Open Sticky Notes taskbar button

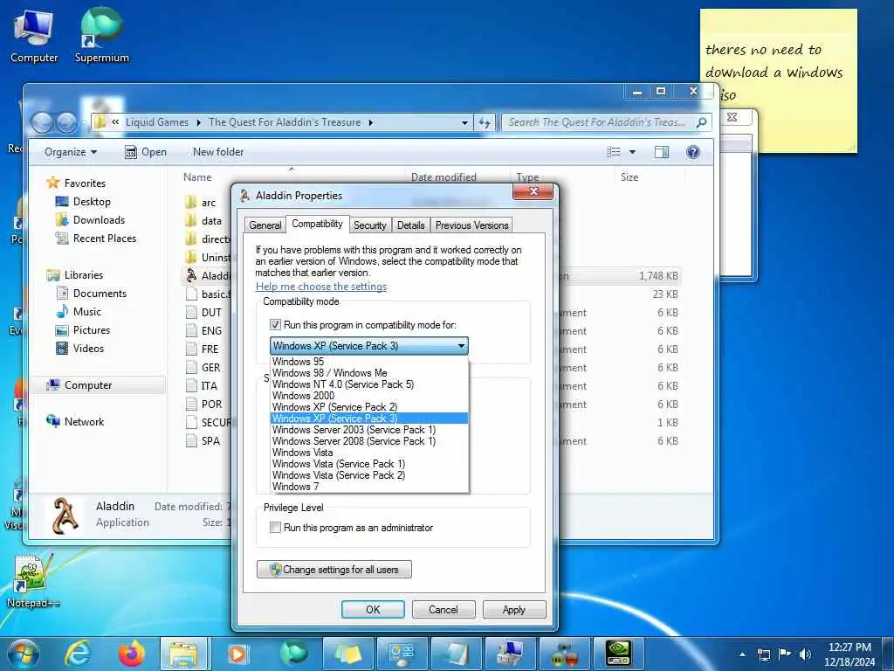click(x=347, y=654)
